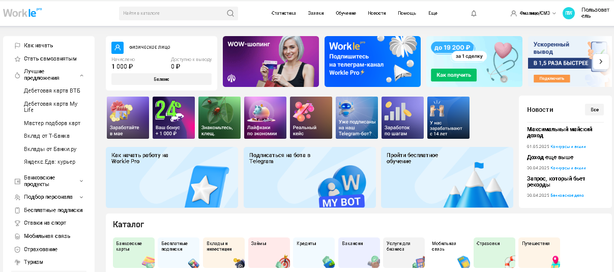
Task: Click the wallet icon for Банковские продукты
Action: [17, 180]
